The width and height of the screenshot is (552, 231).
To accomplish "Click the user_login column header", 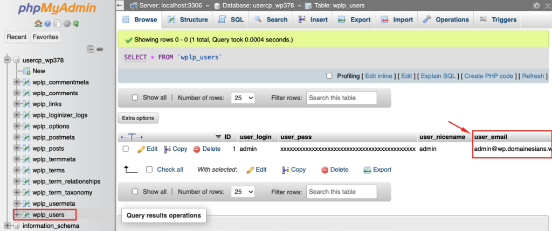I will point(256,137).
